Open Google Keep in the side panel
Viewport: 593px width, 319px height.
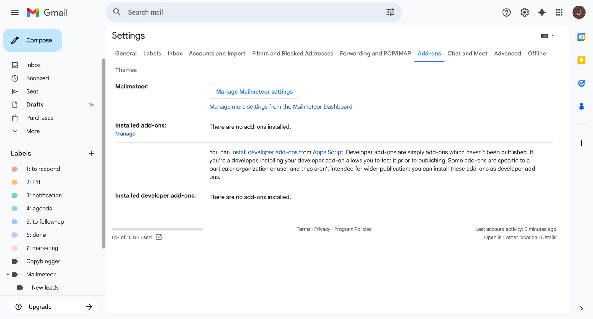tap(581, 60)
